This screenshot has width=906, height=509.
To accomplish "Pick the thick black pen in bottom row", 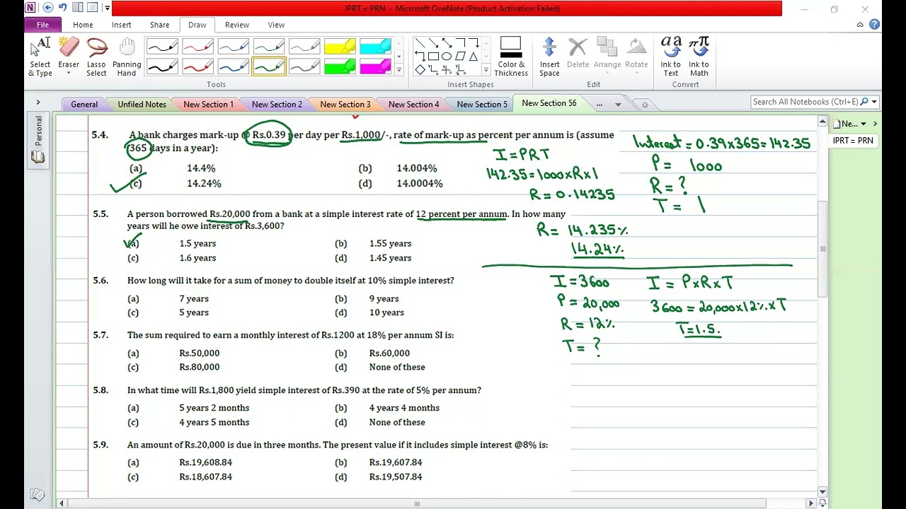I will coord(162,66).
